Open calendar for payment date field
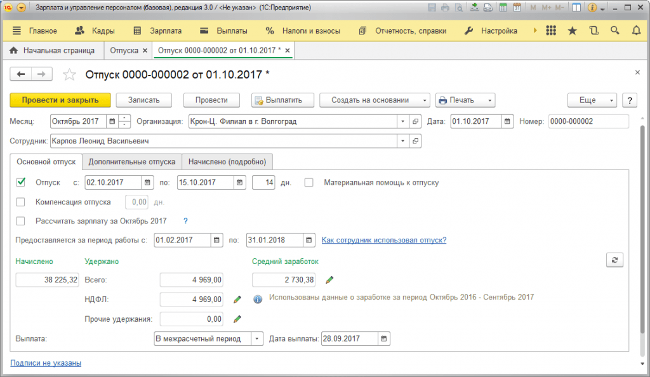The width and height of the screenshot is (650, 377). click(x=384, y=339)
